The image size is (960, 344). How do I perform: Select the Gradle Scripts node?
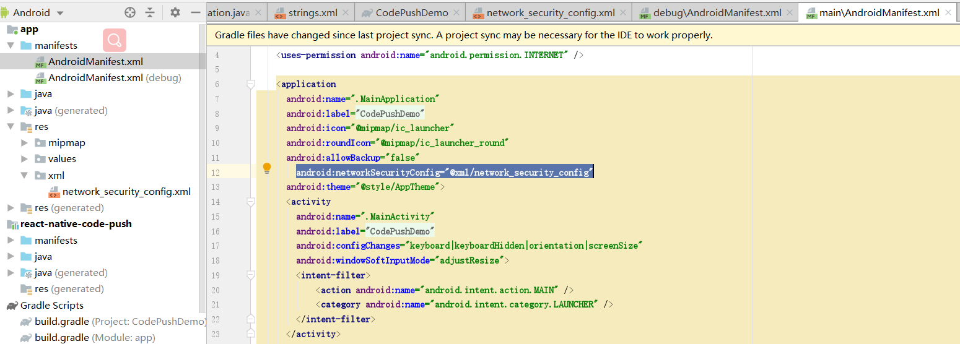52,306
